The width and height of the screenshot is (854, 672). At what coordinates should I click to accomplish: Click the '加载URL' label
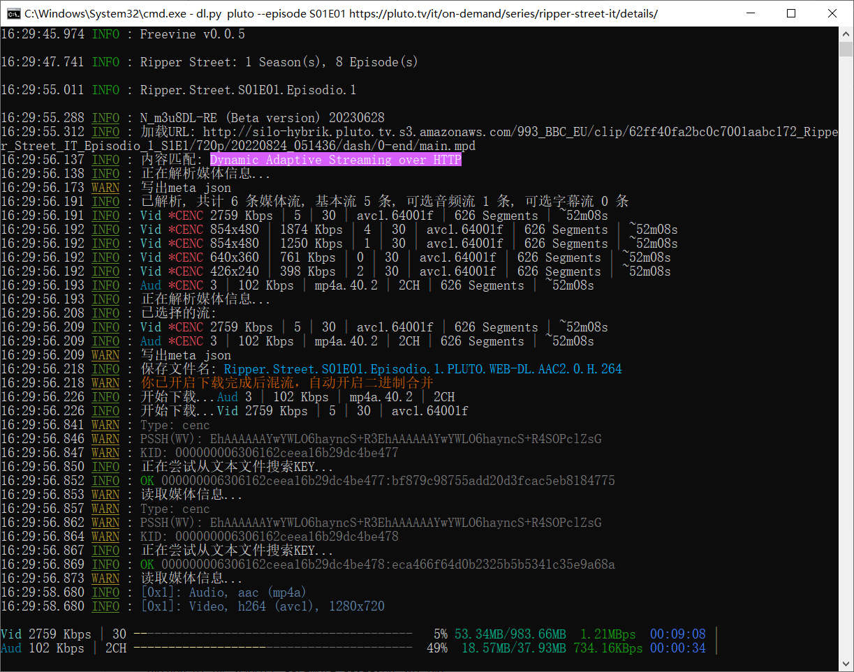168,132
